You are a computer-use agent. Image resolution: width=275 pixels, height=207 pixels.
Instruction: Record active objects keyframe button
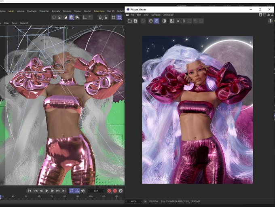(x=109, y=191)
